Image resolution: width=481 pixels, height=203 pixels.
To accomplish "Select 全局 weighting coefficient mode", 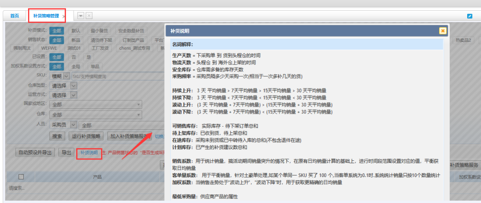I will click(x=76, y=66).
